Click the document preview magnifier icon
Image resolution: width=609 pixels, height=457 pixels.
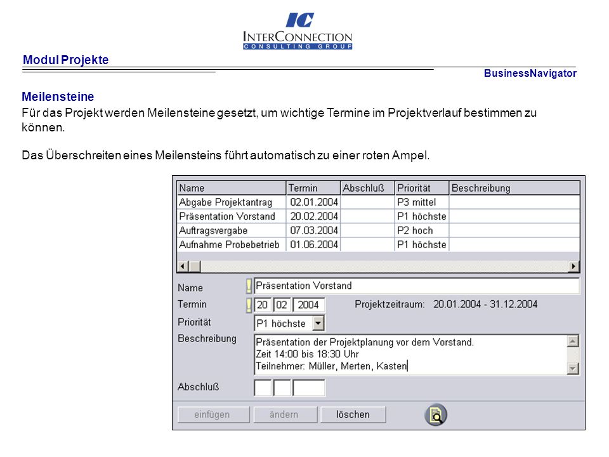pos(435,414)
